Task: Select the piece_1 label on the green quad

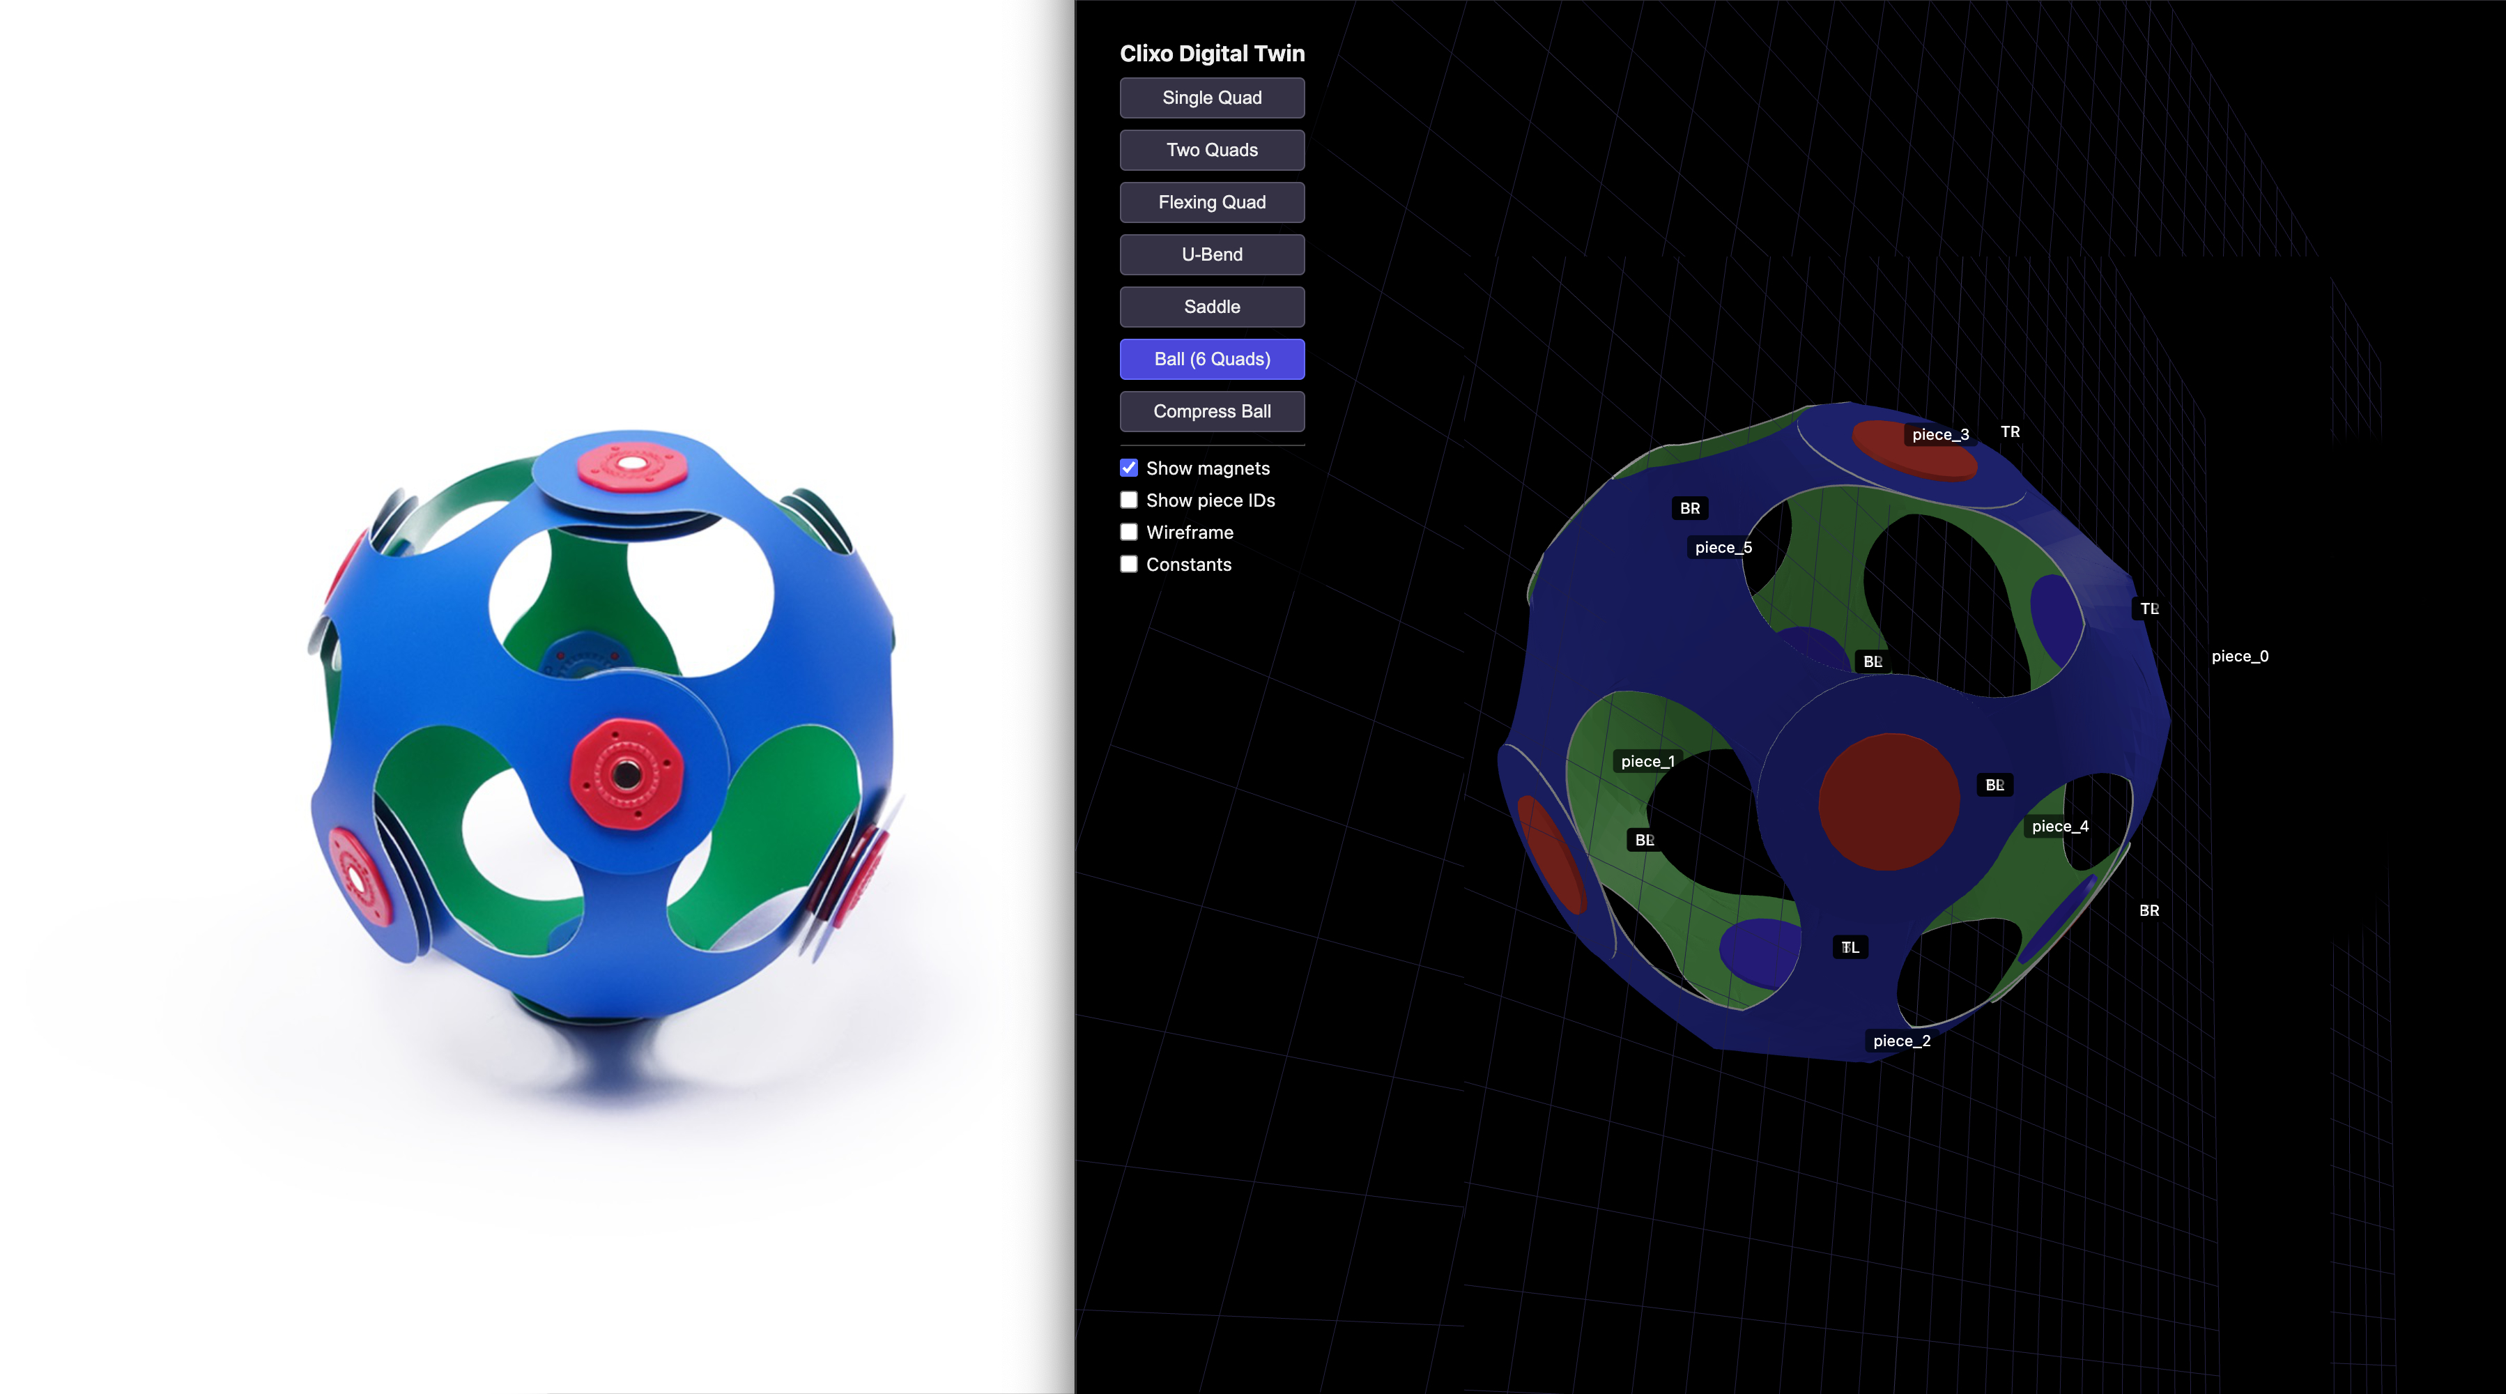Action: point(1648,762)
